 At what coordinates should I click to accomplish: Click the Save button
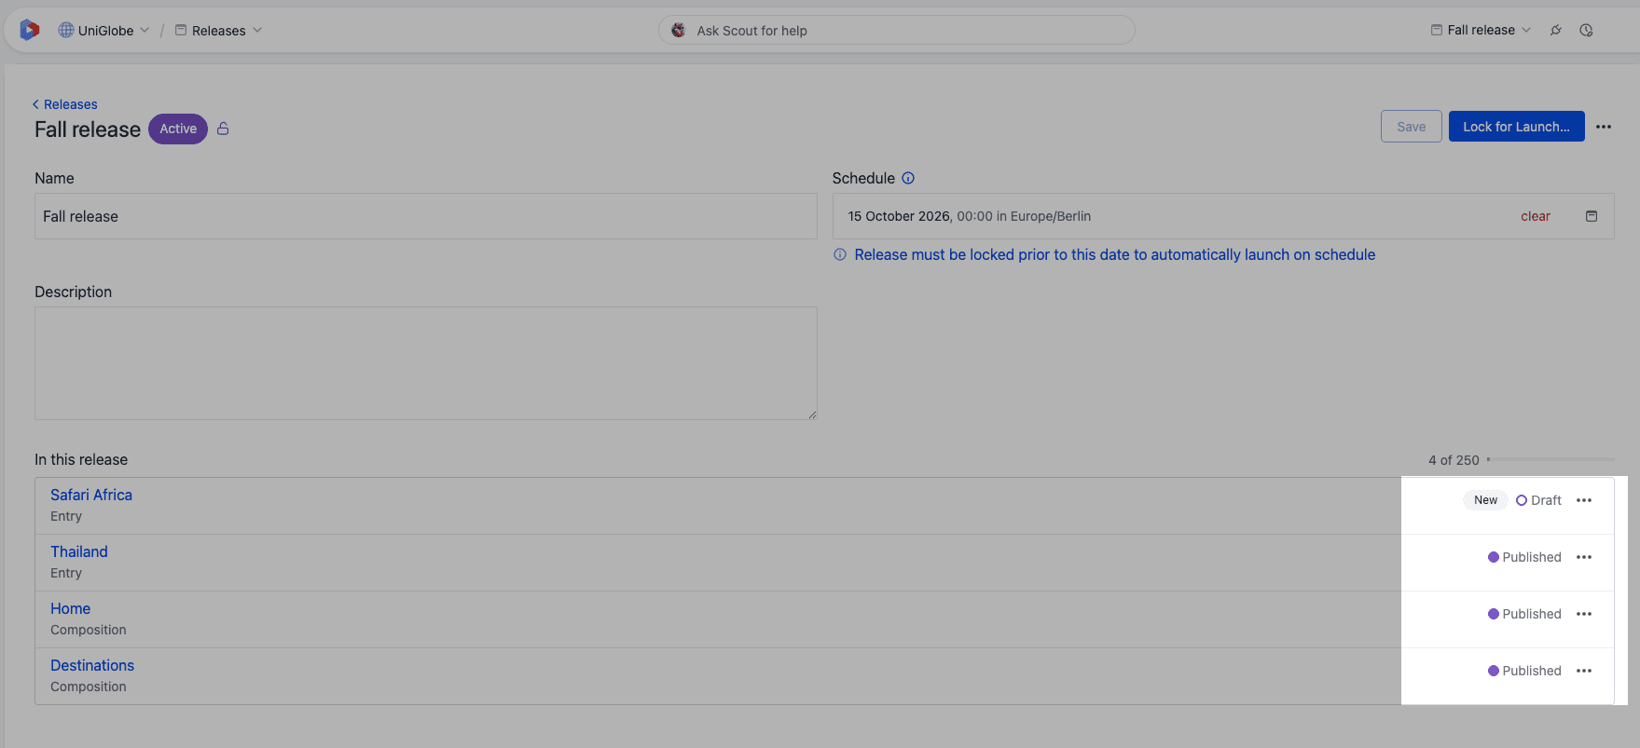coord(1411,127)
